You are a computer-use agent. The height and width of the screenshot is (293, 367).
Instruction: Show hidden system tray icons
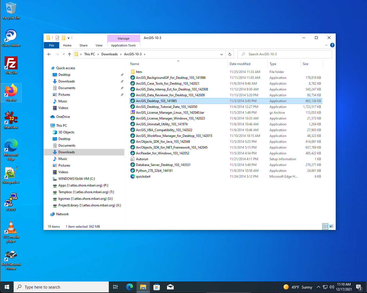click(319, 287)
